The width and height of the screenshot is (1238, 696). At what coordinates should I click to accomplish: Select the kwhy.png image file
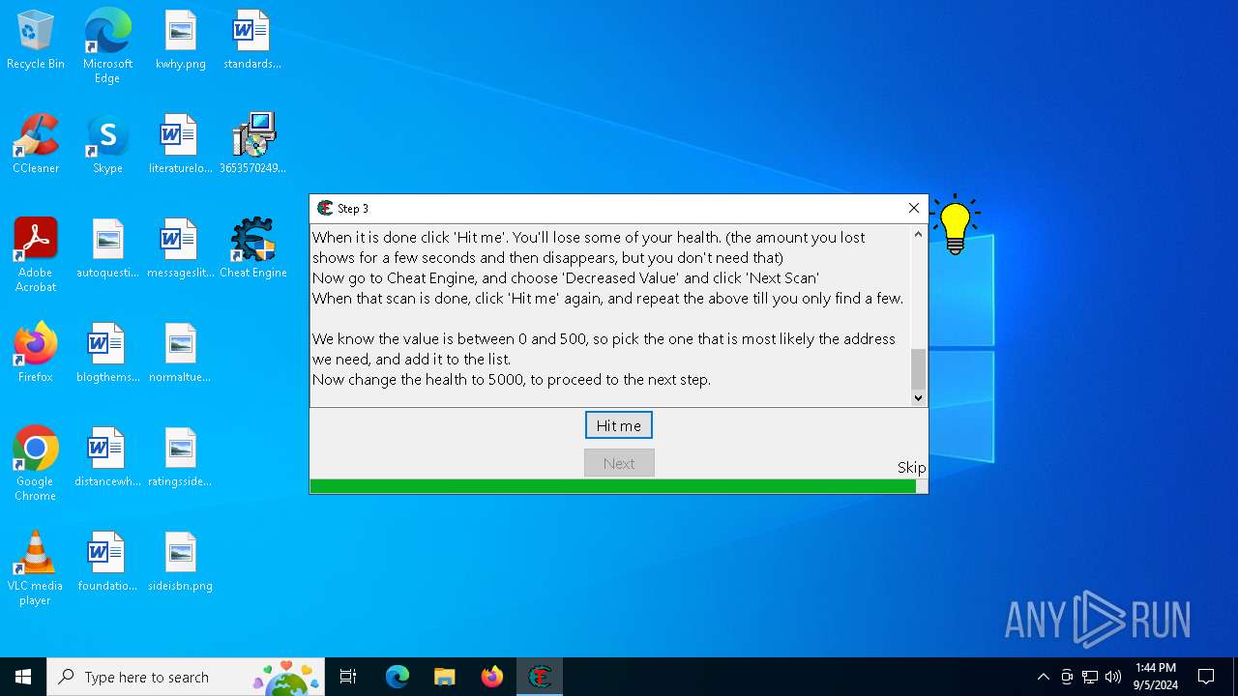coord(181,40)
